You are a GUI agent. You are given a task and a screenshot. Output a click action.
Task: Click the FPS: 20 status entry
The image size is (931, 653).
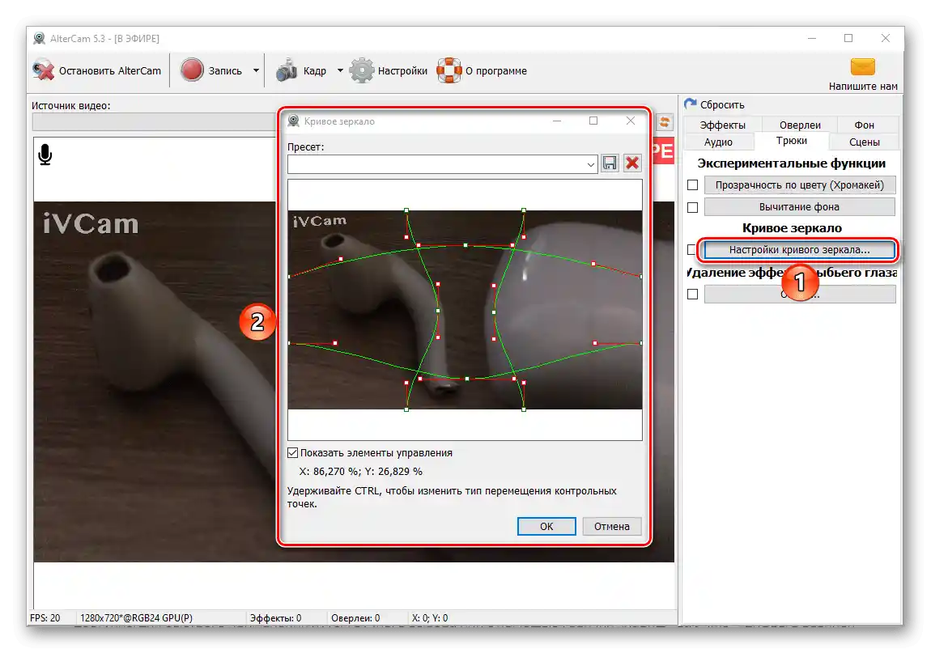coord(45,618)
